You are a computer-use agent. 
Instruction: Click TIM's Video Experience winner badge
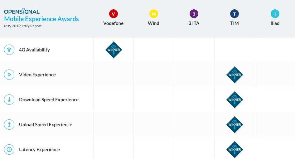(x=235, y=75)
